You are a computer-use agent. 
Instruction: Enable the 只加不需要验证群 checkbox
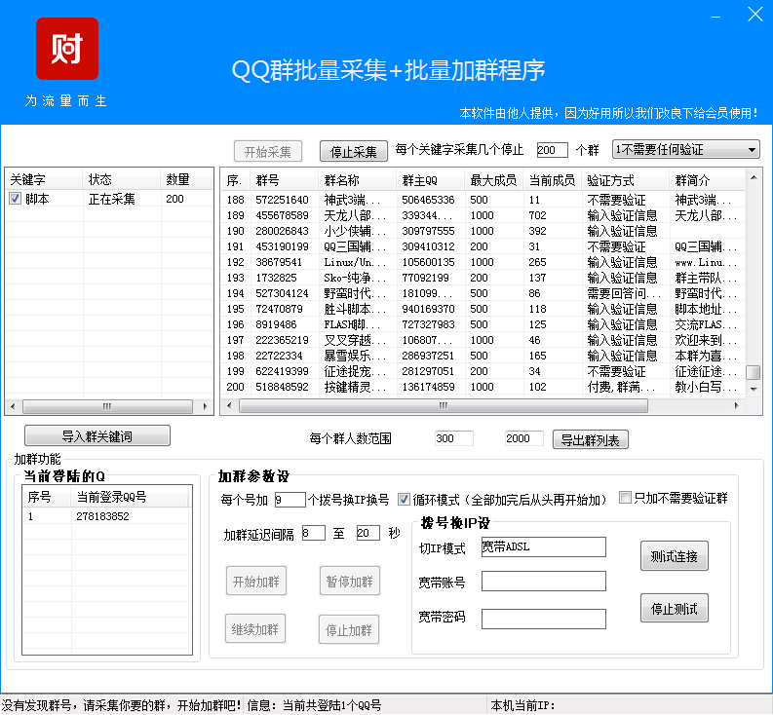coord(626,498)
